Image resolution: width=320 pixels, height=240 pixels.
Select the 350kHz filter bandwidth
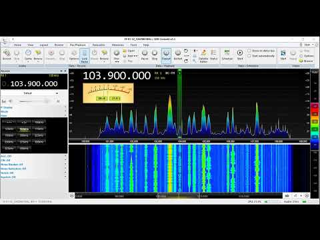pyautogui.click(x=24, y=148)
